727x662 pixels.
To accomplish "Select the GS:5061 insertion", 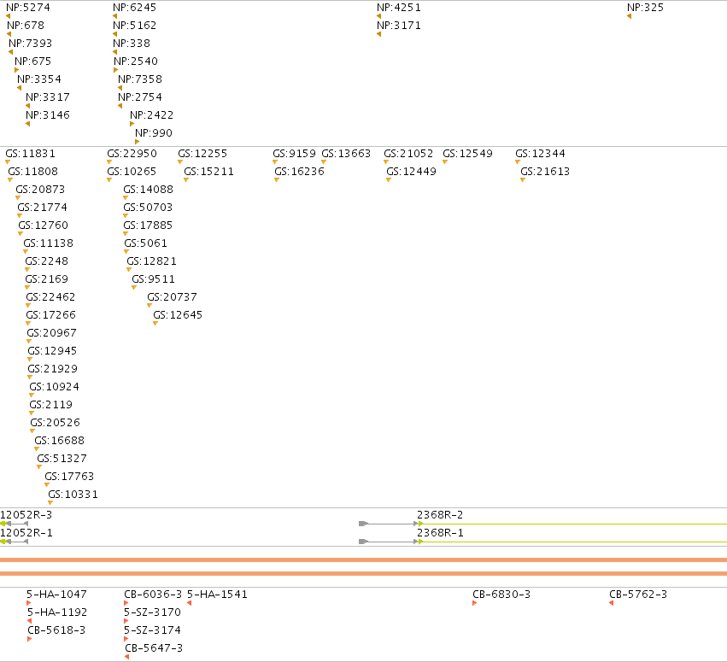I will pos(145,243).
